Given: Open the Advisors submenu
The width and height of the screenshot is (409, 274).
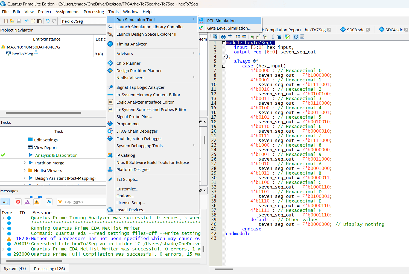Looking at the screenshot, I should 152,53.
